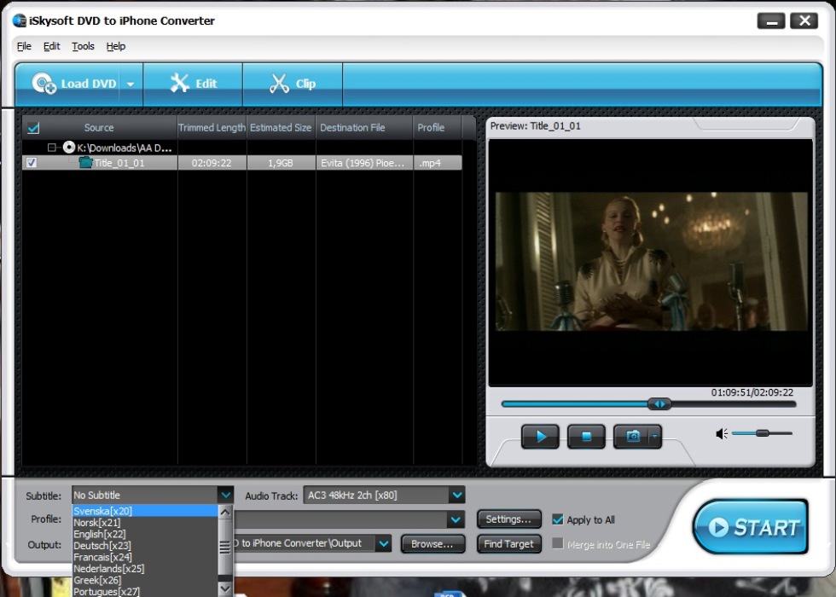Click the Estimated Size column header
The image size is (836, 597).
pos(281,128)
